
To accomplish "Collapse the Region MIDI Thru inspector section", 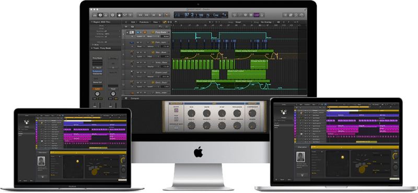I will click(92, 22).
